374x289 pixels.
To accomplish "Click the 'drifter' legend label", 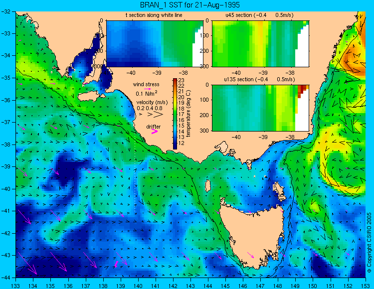I will pyautogui.click(x=154, y=127).
